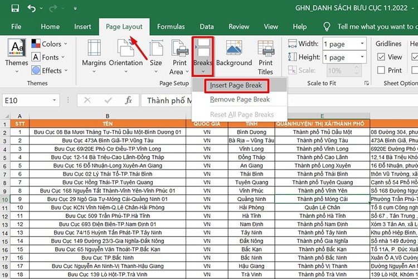Open Page Setup dialog launcher in Scale to Fit
418x279 pixels.
coord(367,83)
